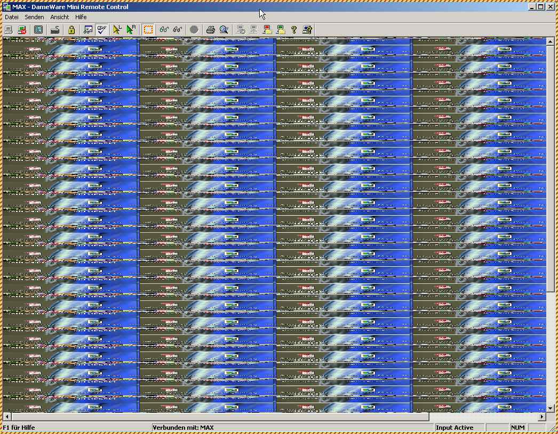
Task: Toggle the orange dashed selection rectangle icon
Action: 148,30
